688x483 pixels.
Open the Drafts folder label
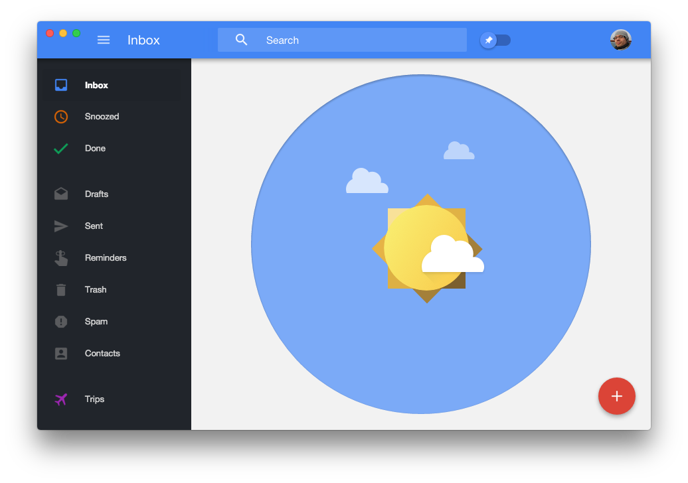[x=96, y=194]
